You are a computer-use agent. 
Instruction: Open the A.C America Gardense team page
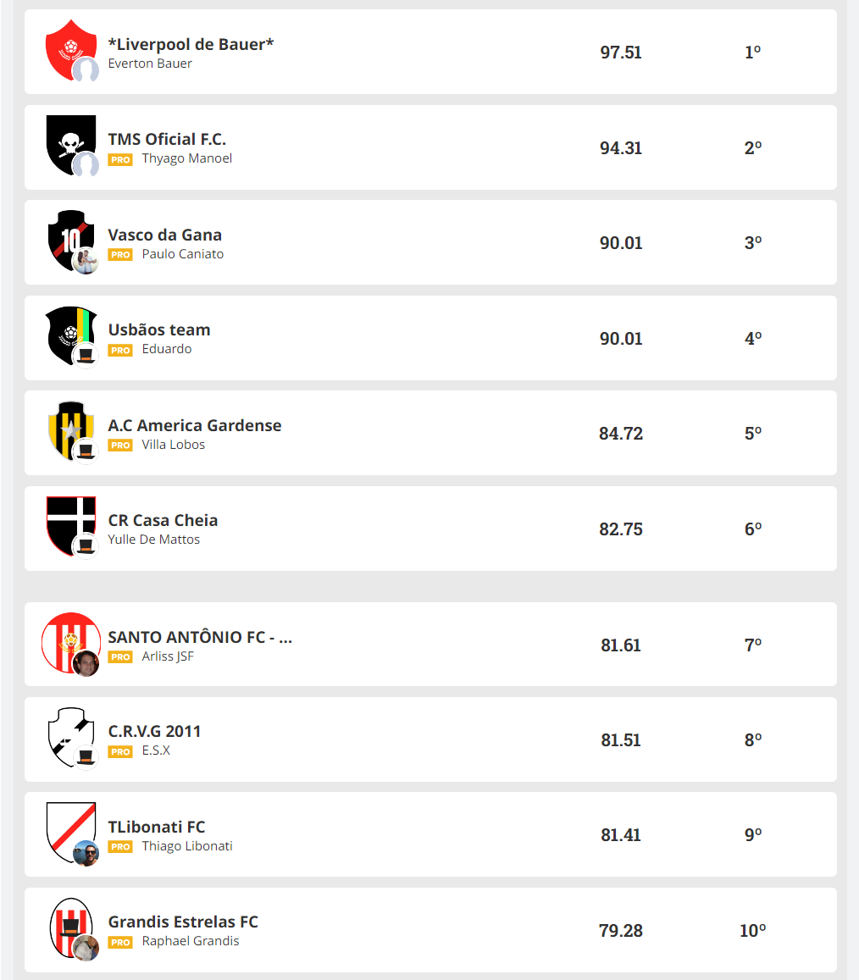coord(195,425)
